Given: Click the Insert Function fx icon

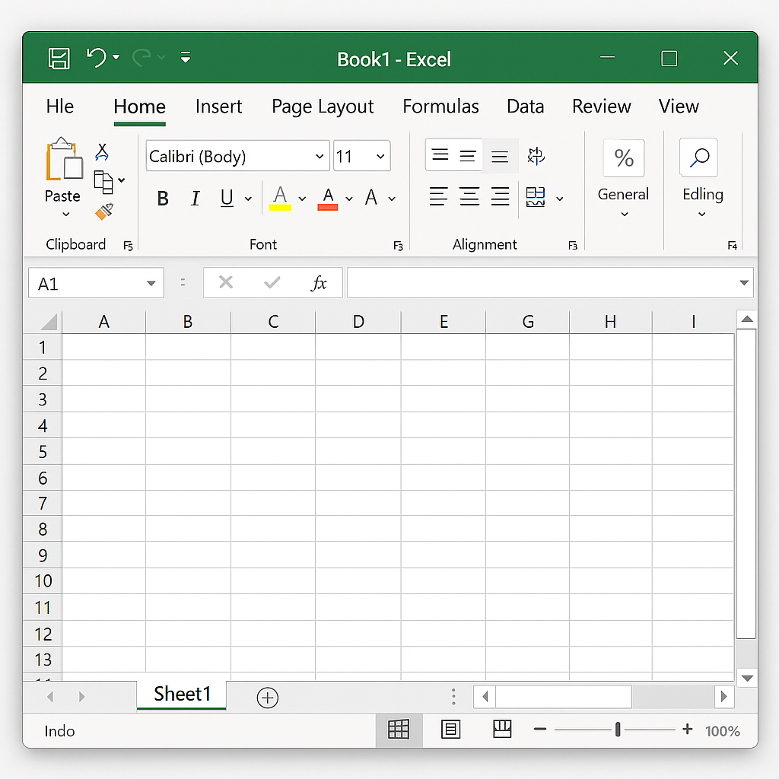Looking at the screenshot, I should [x=319, y=283].
